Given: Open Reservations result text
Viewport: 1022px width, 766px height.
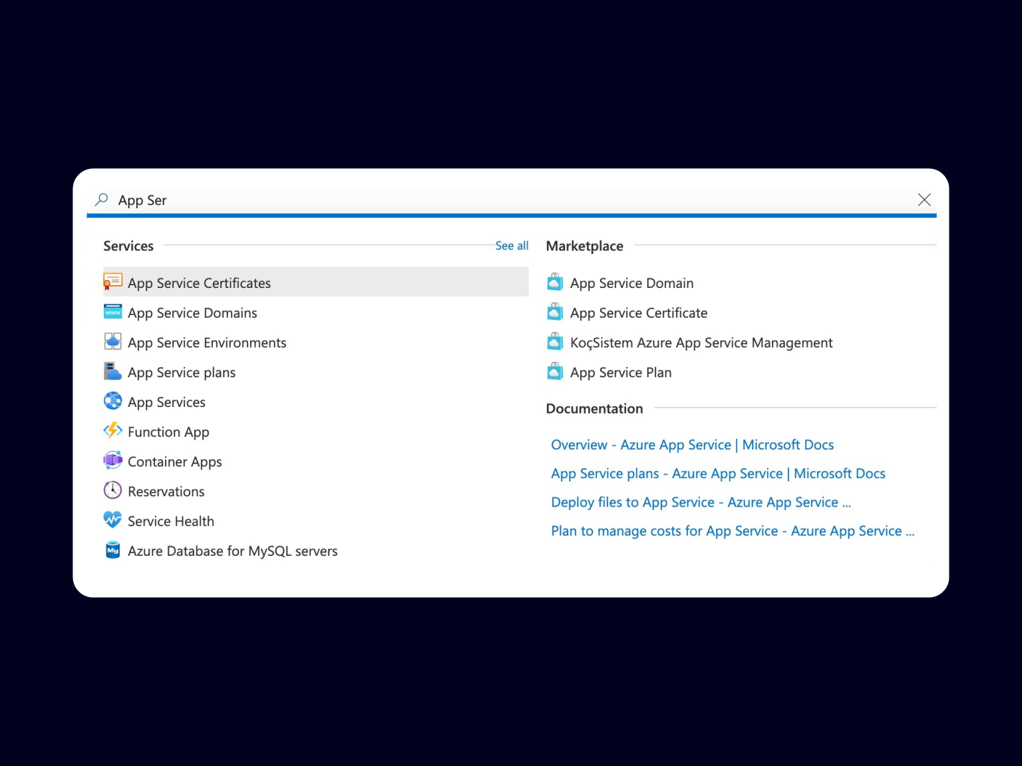Looking at the screenshot, I should tap(166, 491).
